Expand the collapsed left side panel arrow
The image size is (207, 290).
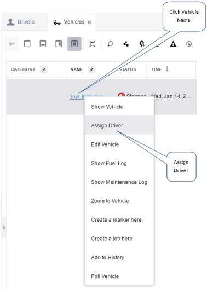pyautogui.click(x=4, y=227)
